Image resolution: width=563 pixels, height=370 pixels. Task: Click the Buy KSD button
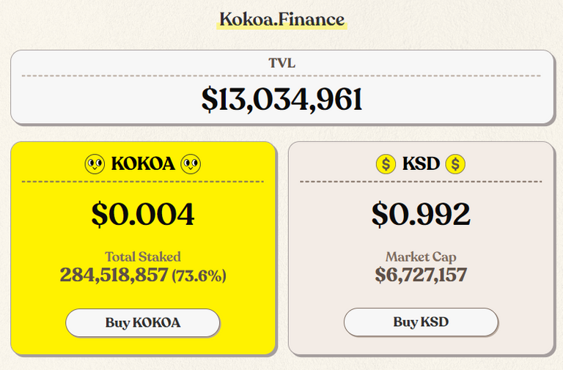421,322
